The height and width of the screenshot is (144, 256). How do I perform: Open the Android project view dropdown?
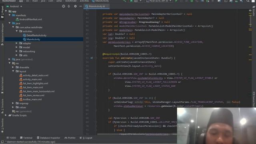(14, 6)
